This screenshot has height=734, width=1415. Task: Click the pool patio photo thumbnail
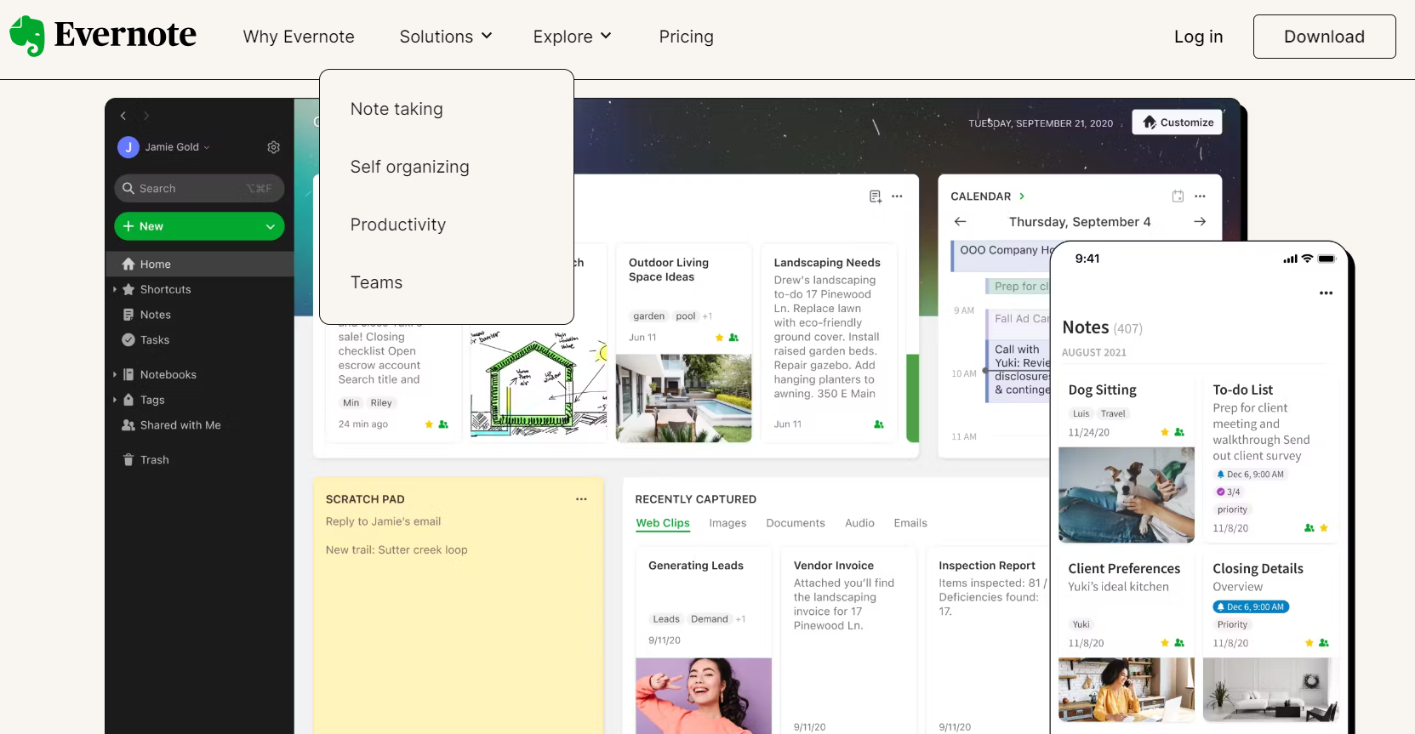tap(683, 398)
